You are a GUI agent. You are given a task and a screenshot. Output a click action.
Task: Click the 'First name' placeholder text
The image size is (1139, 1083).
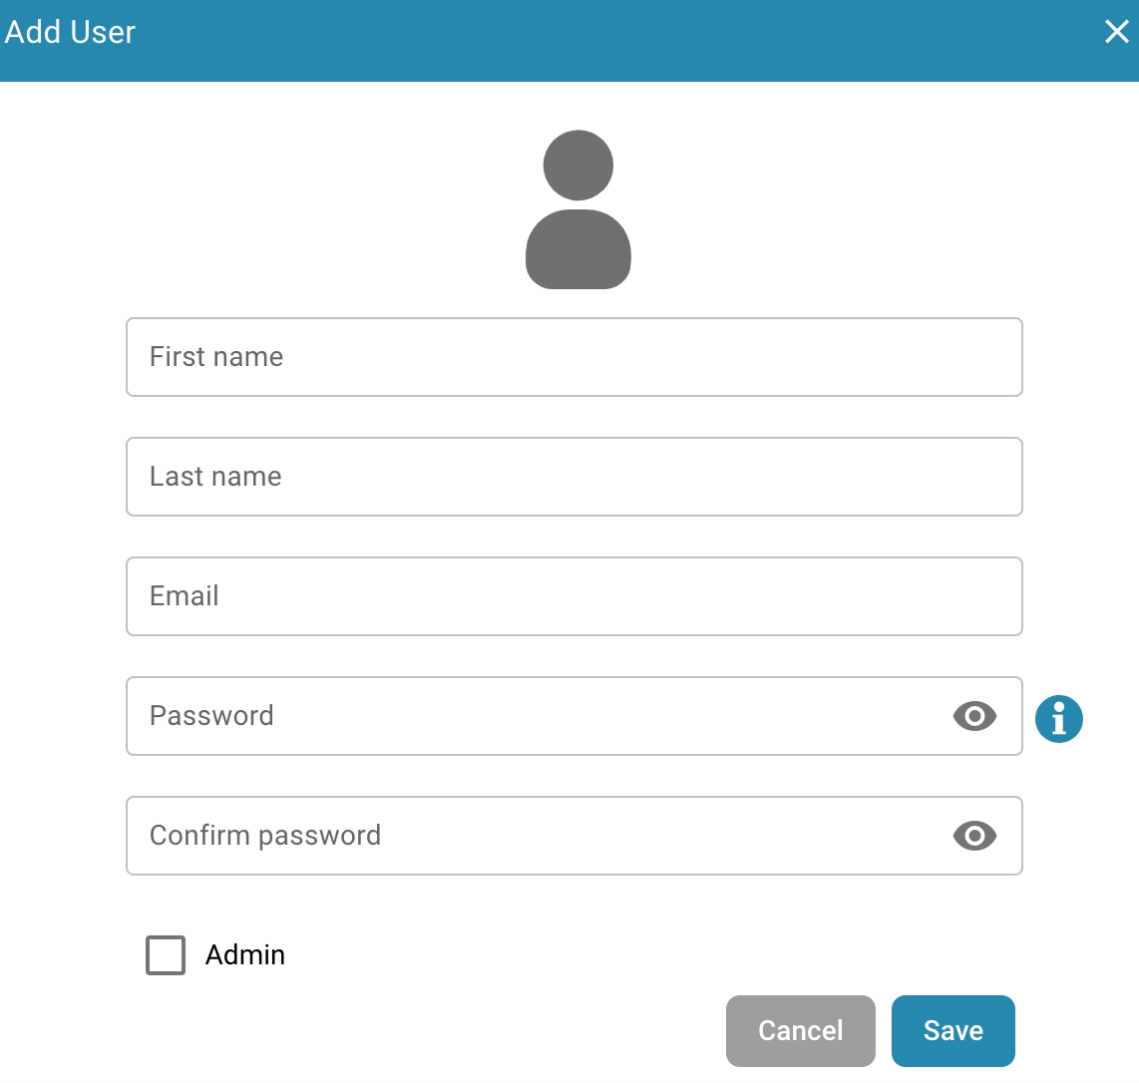(x=216, y=357)
